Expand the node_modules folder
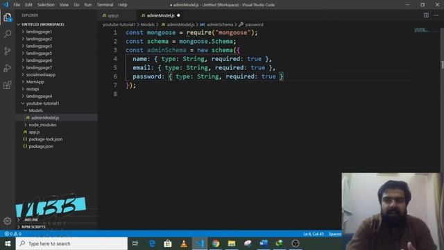This screenshot has height=250, width=444. (42, 125)
